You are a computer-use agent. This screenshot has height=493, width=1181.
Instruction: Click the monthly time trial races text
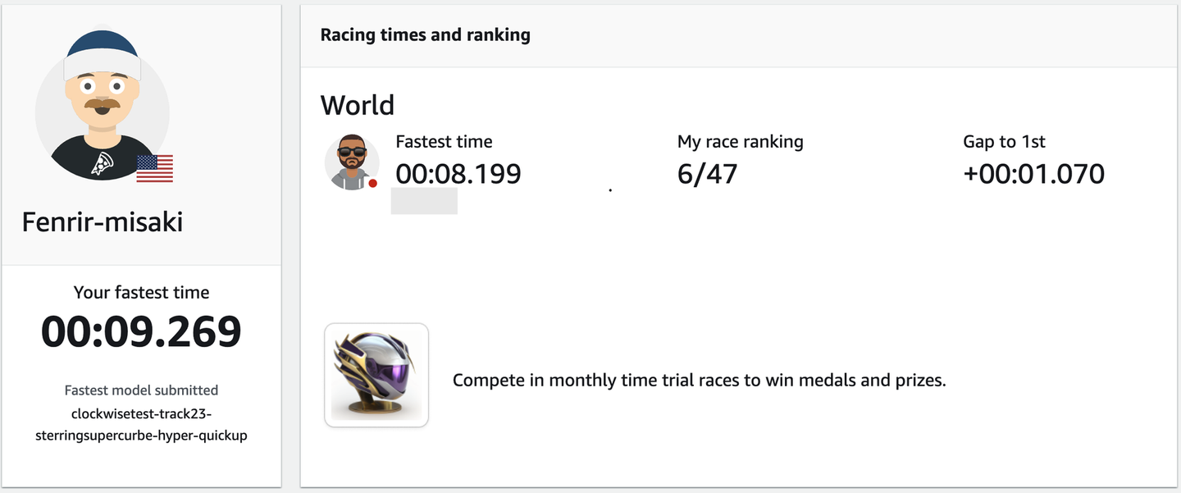pyautogui.click(x=699, y=381)
